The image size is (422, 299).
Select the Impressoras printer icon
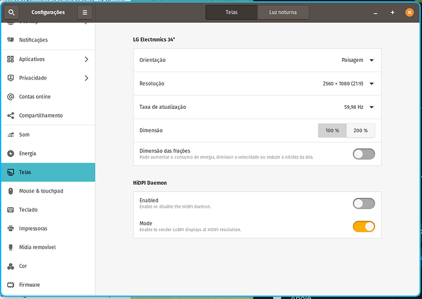point(10,229)
